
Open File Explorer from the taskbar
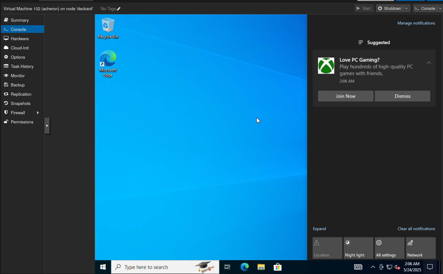tap(261, 267)
